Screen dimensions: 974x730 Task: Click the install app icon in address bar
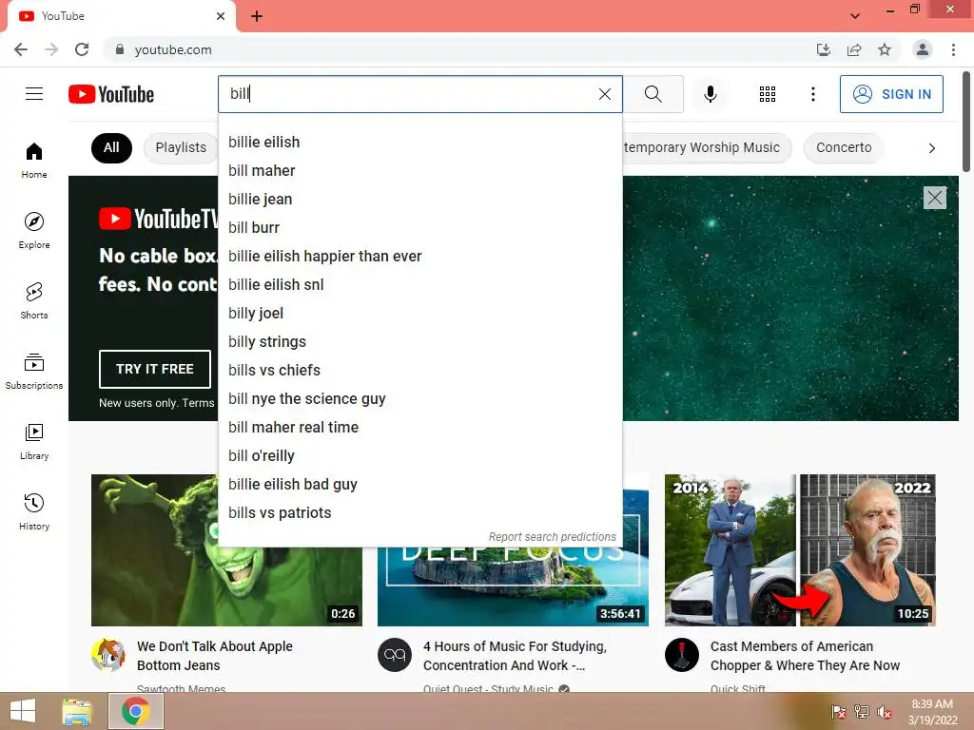(x=823, y=49)
